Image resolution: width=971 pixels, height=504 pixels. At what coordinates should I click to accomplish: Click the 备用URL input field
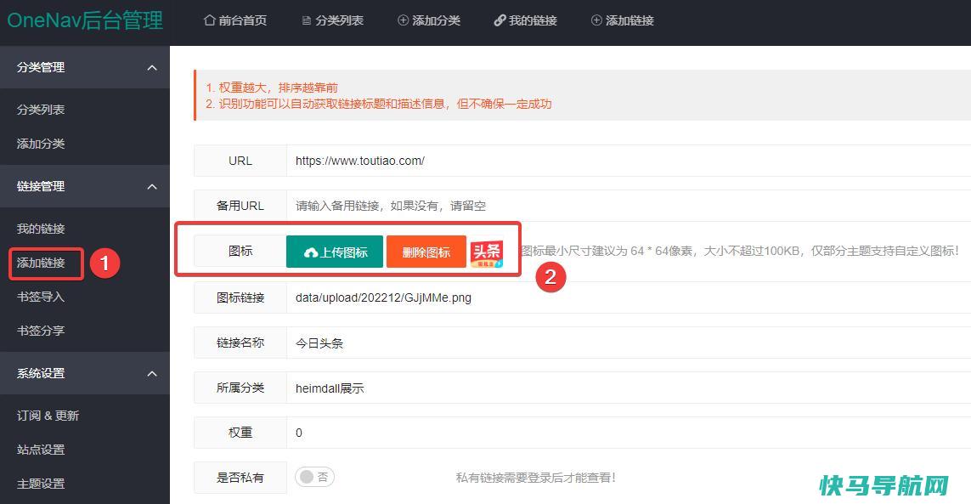pyautogui.click(x=629, y=206)
